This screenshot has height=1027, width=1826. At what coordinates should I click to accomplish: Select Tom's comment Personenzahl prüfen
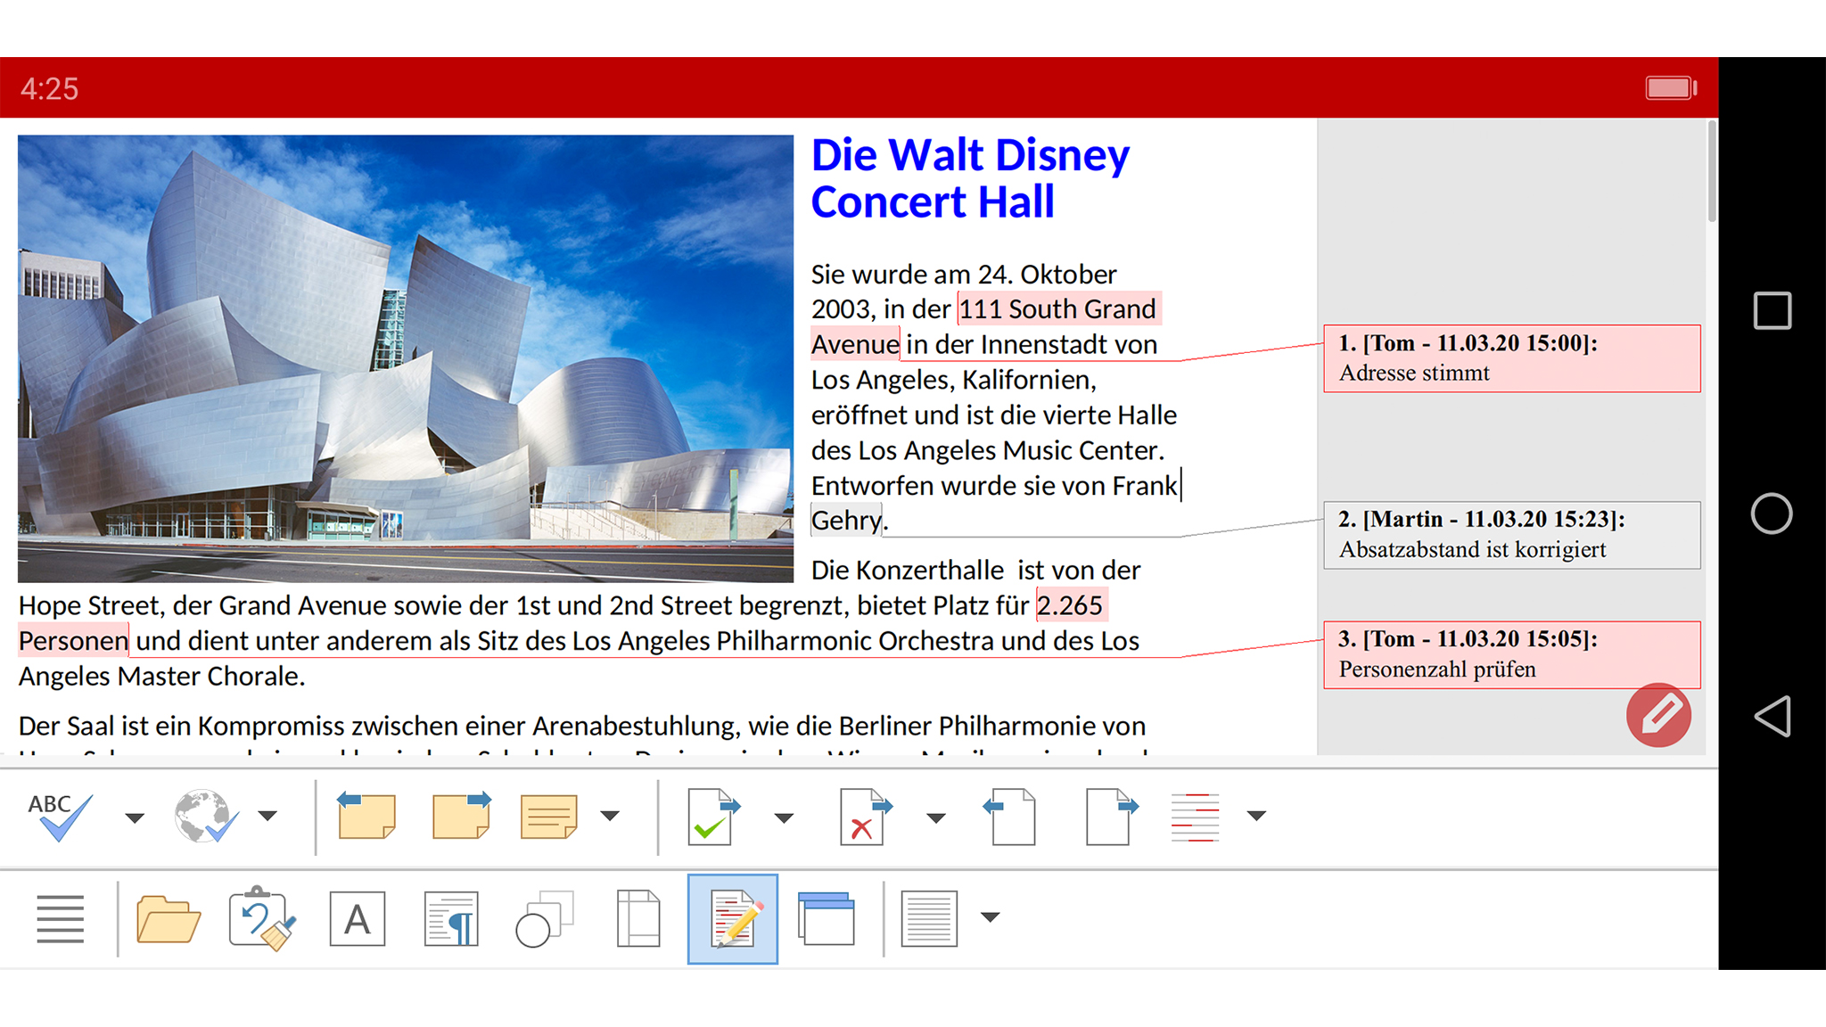[1512, 654]
